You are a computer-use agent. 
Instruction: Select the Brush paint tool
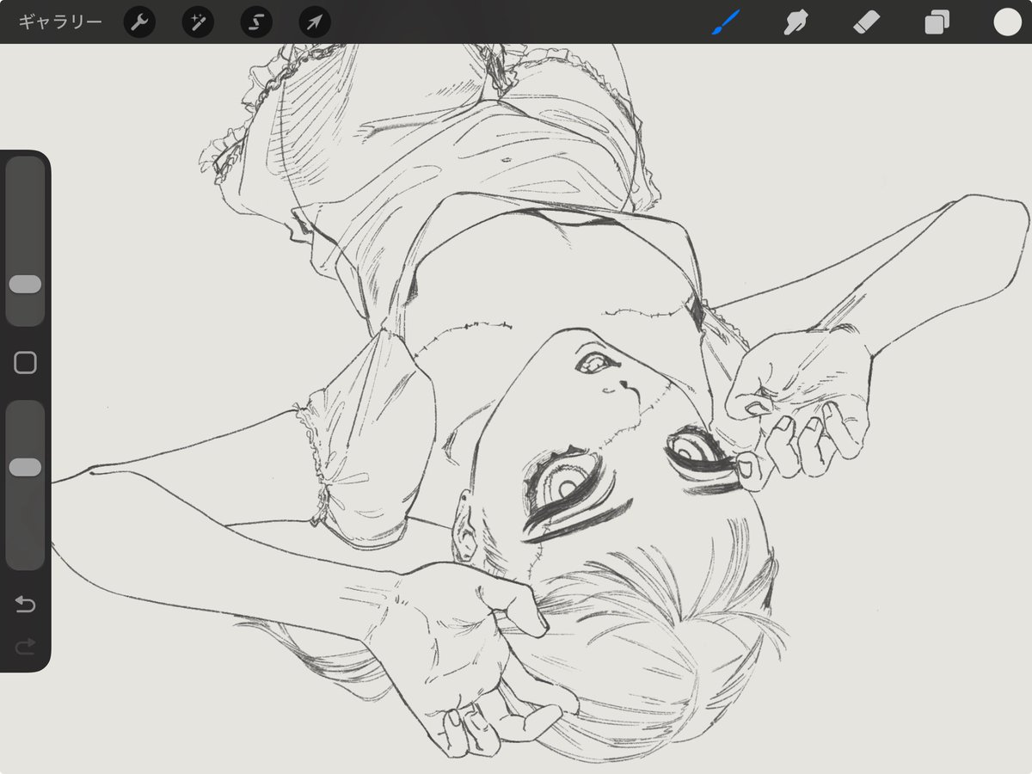(x=726, y=22)
